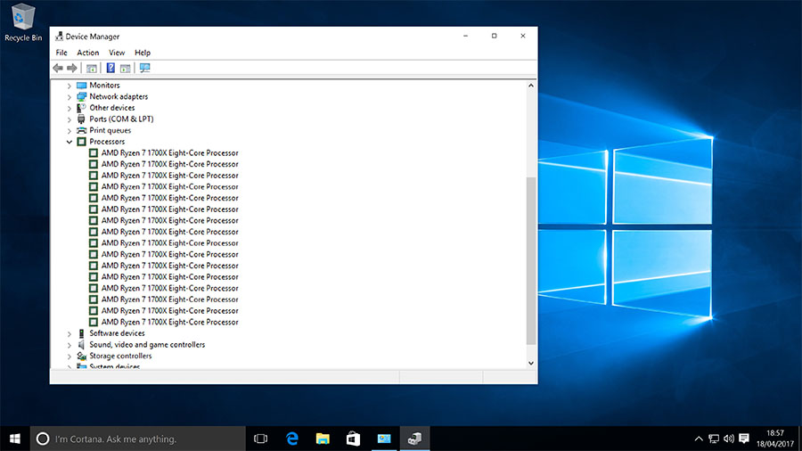This screenshot has height=451, width=802.
Task: Click the Print queues printer icon
Action: click(x=81, y=130)
